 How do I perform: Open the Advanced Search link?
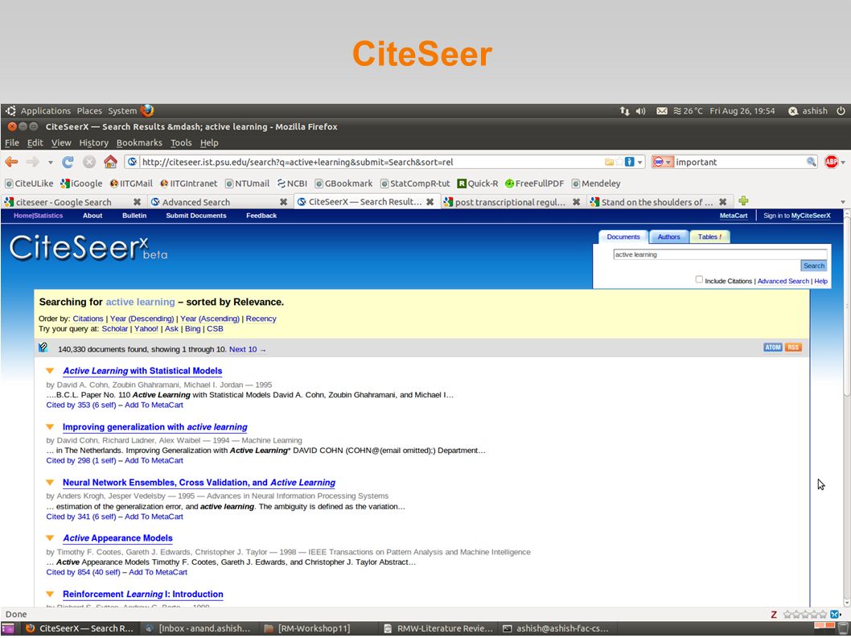pyautogui.click(x=783, y=281)
